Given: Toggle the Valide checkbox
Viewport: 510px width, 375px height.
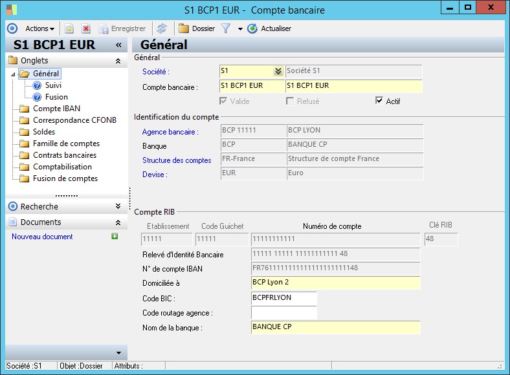Looking at the screenshot, I should pyautogui.click(x=224, y=101).
